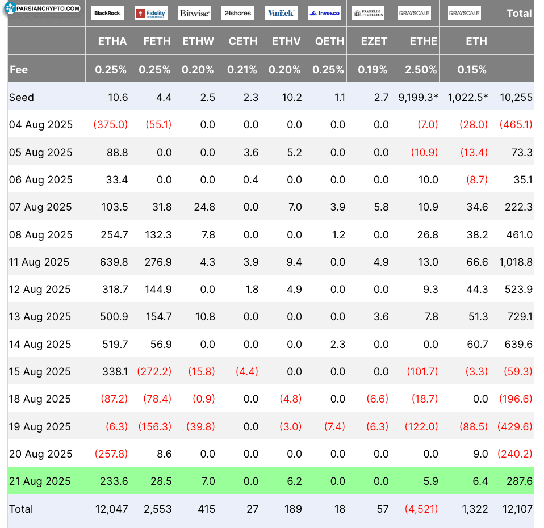Select the 12 Aug 2025 row date
Viewport: 544px width, 528px height.
40,290
